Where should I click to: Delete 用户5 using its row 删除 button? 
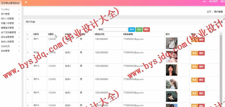point(201,93)
